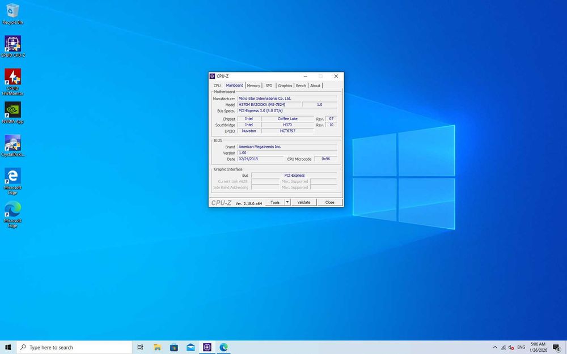The height and width of the screenshot is (354, 567).
Task: Click the empty Side Band Addressing field
Action: coord(265,187)
